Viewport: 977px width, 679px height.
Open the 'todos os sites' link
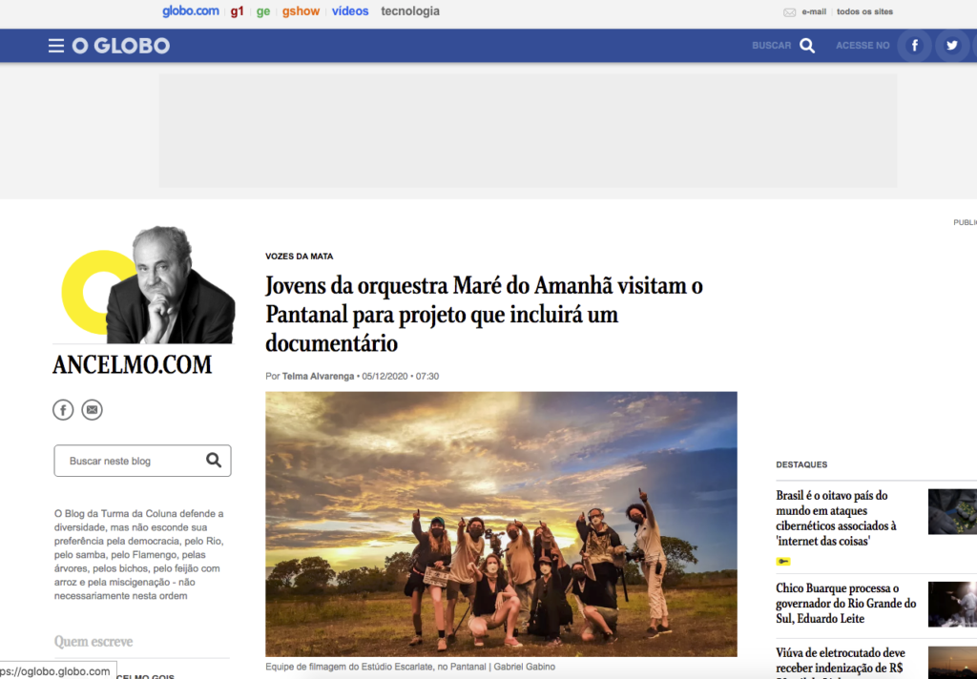pyautogui.click(x=864, y=11)
